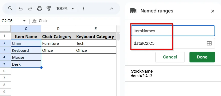Screen dimensions: 221x96
Task: Click the Named ranges table icon
Action: (133, 11)
